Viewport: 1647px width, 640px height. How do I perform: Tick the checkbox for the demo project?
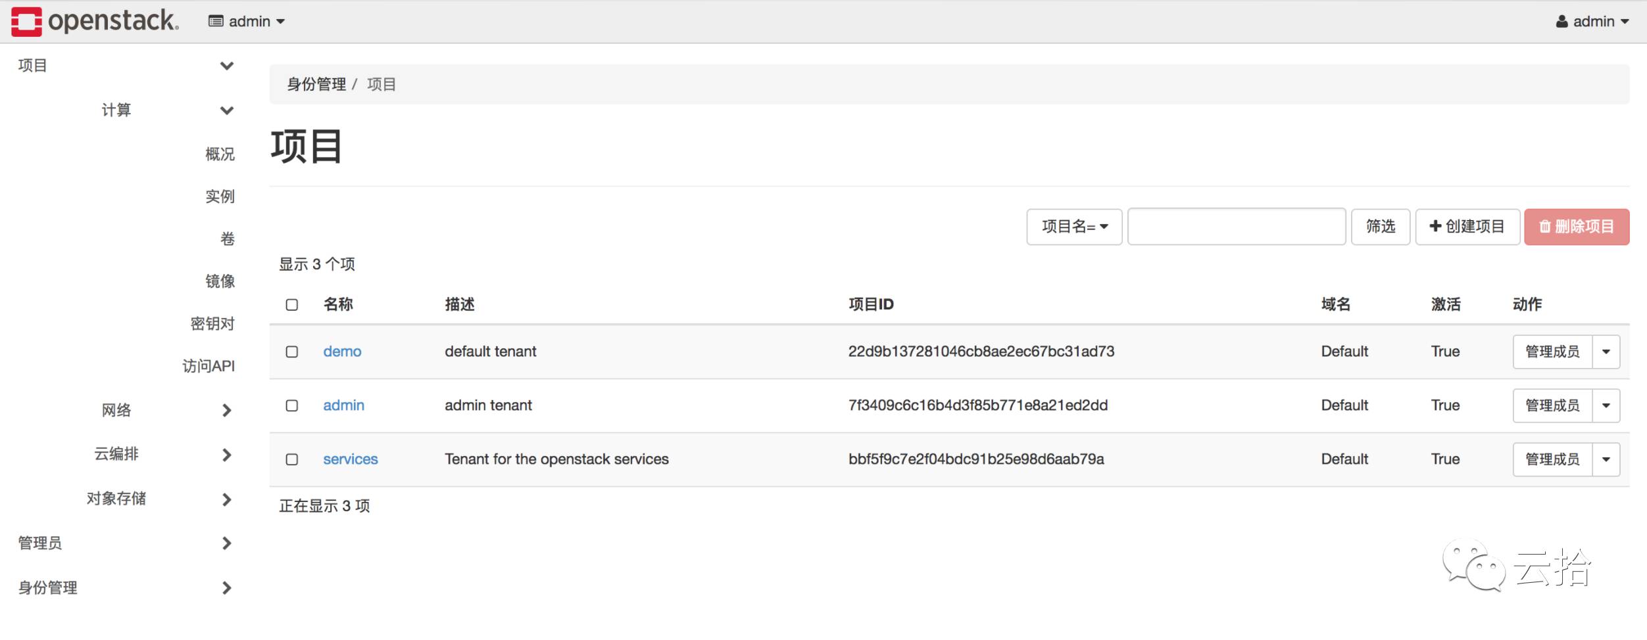[292, 352]
